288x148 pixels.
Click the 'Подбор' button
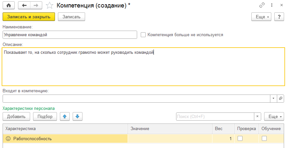click(45, 116)
